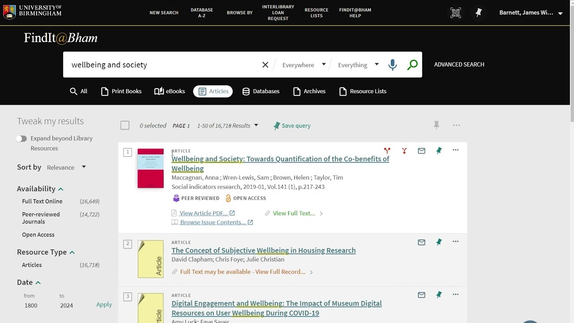Image resolution: width=574 pixels, height=323 pixels.
Task: Find sources cited in first article
Action: click(x=404, y=151)
